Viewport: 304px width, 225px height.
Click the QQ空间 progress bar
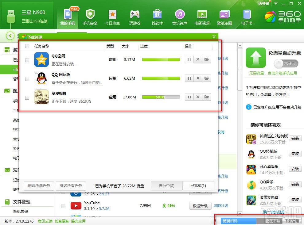[161, 59]
